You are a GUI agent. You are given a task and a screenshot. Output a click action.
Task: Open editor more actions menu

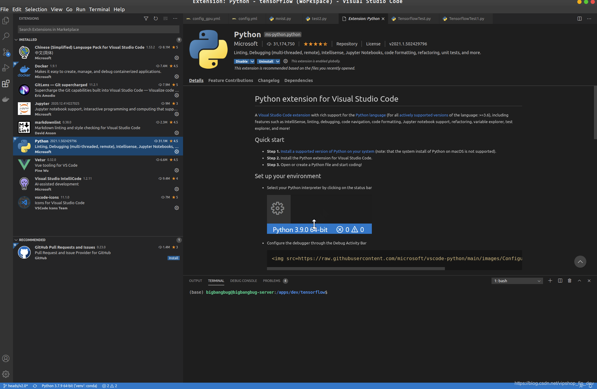[x=589, y=18]
